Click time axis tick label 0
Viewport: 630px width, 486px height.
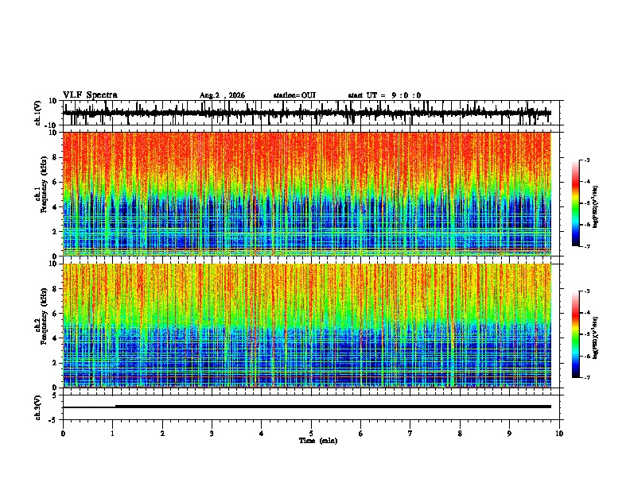tap(63, 434)
